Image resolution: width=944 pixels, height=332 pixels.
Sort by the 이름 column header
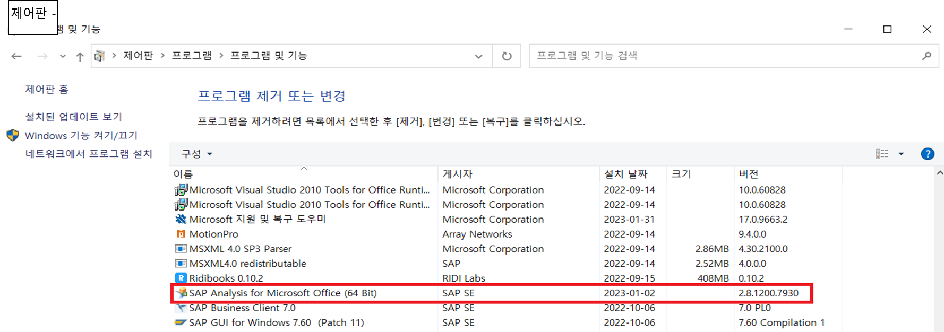click(x=304, y=174)
